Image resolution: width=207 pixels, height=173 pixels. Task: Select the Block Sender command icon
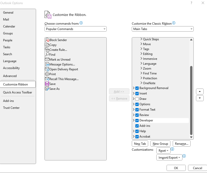tap(47, 40)
